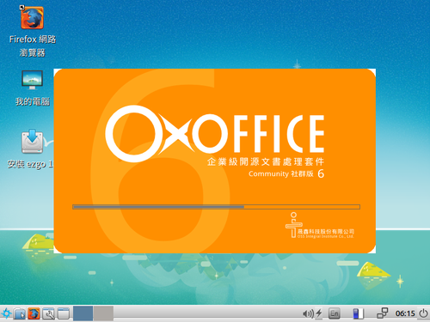Open the power shutdown button
Viewport: 430px width, 322px height.
(423, 313)
